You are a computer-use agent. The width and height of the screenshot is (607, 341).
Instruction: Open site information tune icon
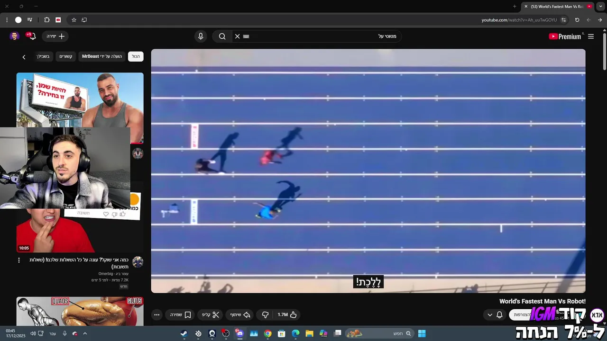564,20
